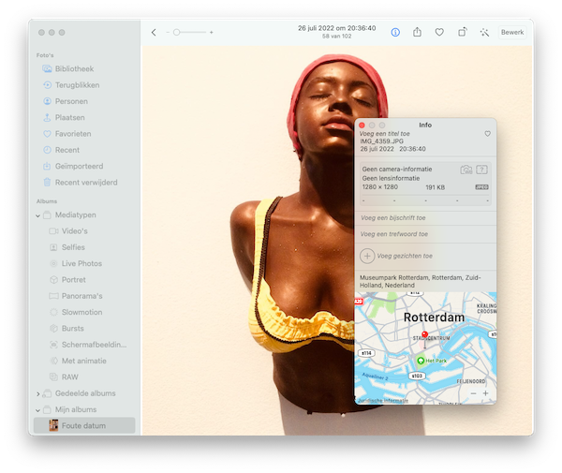Screen dimensions: 562x473
Task: Open Recent verwijderd in sidebar
Action: 84,183
